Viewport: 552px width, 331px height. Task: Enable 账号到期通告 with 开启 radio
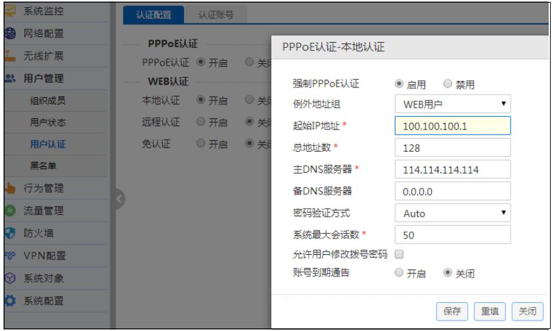coord(399,273)
